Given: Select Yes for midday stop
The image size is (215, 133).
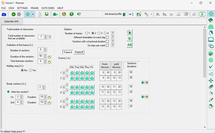Looking at the screenshot, I should coord(30,70).
